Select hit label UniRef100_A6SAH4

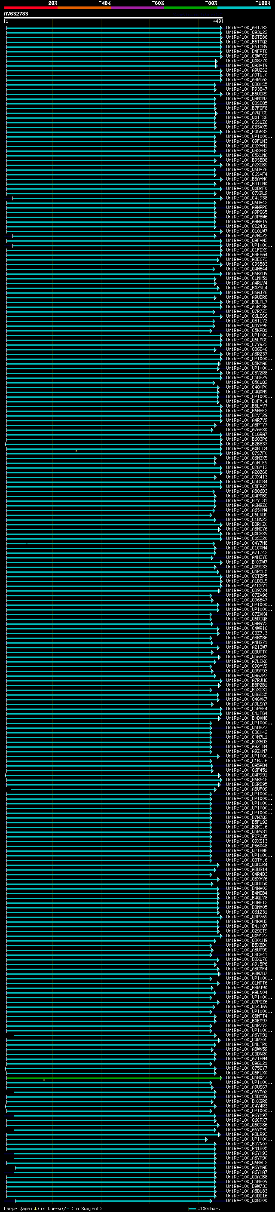point(246,510)
